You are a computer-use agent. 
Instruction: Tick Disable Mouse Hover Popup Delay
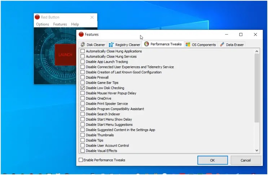click(83, 93)
